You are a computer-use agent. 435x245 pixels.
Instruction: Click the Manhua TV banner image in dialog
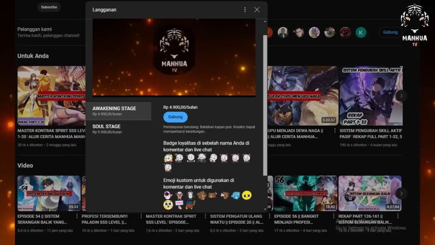click(174, 57)
